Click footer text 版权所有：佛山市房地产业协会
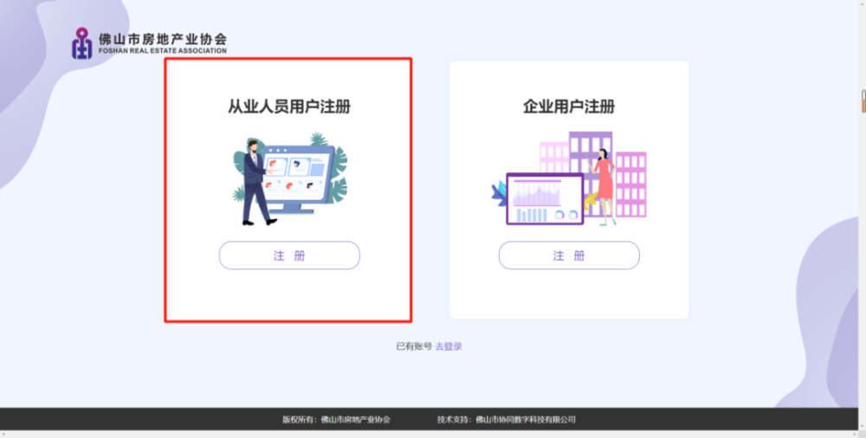The height and width of the screenshot is (438, 866). click(x=336, y=419)
